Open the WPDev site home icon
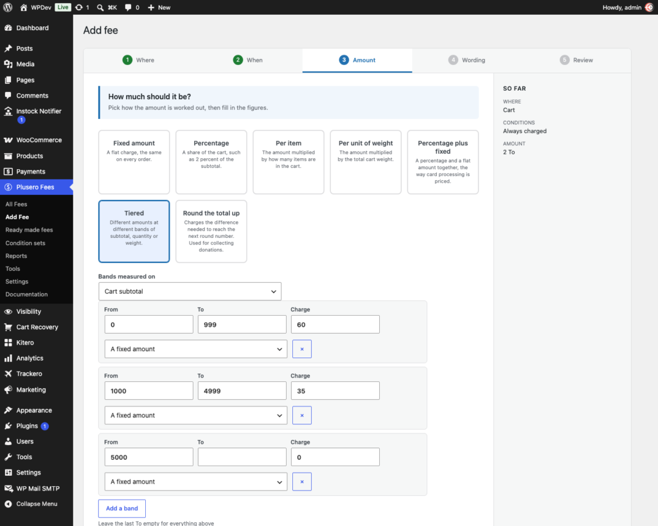This screenshot has height=526, width=658. (x=24, y=7)
